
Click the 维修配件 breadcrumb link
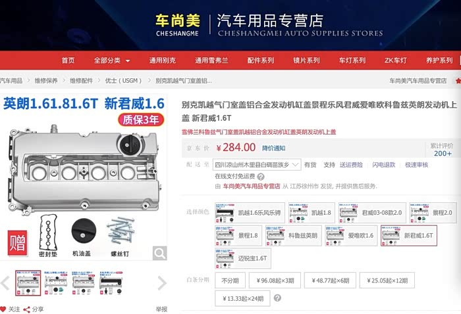pos(81,81)
